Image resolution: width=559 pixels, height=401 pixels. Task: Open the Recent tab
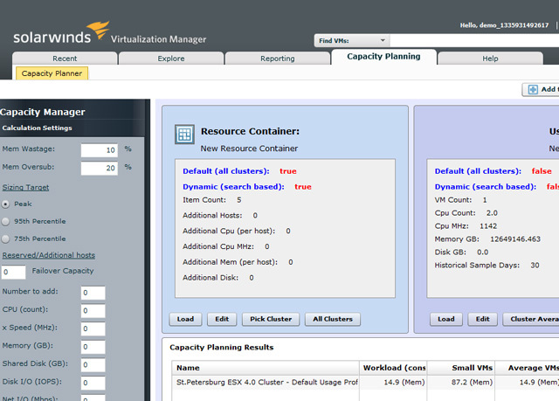click(x=65, y=59)
